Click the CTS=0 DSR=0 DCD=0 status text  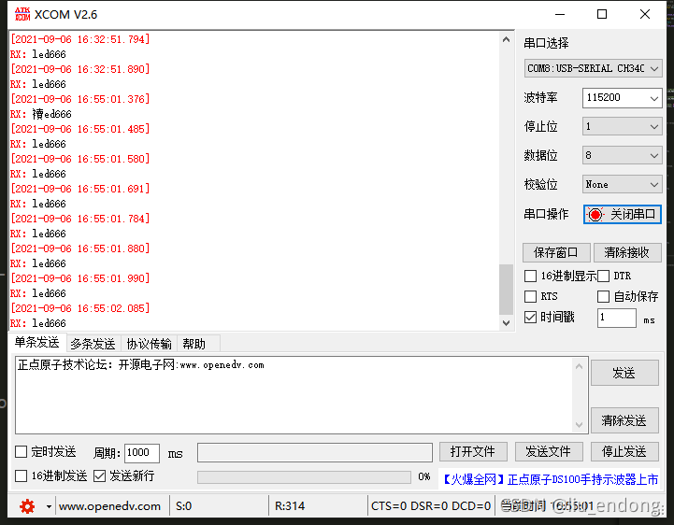pos(431,506)
